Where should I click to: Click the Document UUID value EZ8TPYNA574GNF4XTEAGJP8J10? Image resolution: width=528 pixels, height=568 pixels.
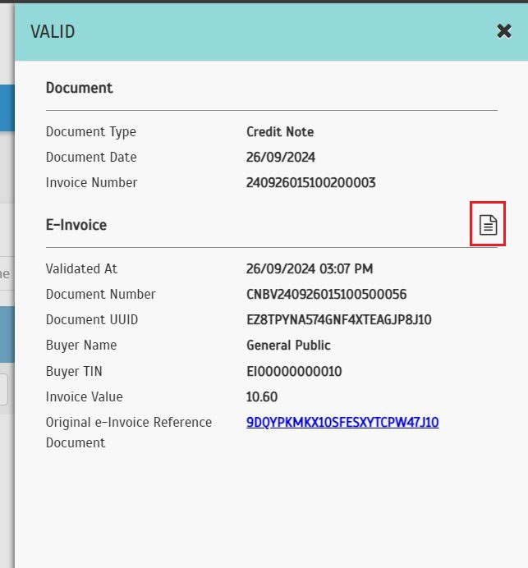pos(338,320)
